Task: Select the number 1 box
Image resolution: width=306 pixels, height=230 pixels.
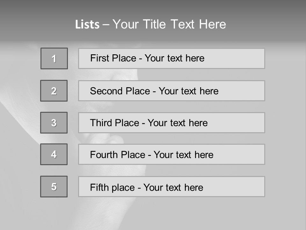Action: tap(54, 58)
